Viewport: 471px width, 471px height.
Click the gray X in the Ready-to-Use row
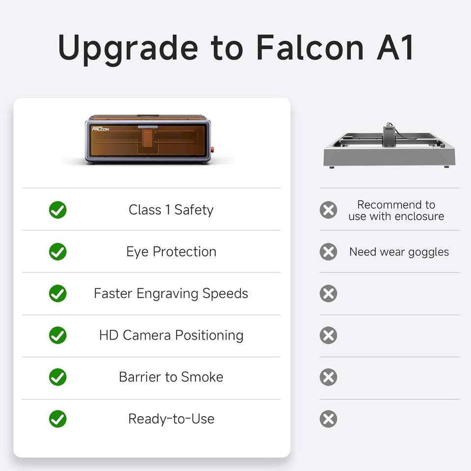pyautogui.click(x=328, y=419)
